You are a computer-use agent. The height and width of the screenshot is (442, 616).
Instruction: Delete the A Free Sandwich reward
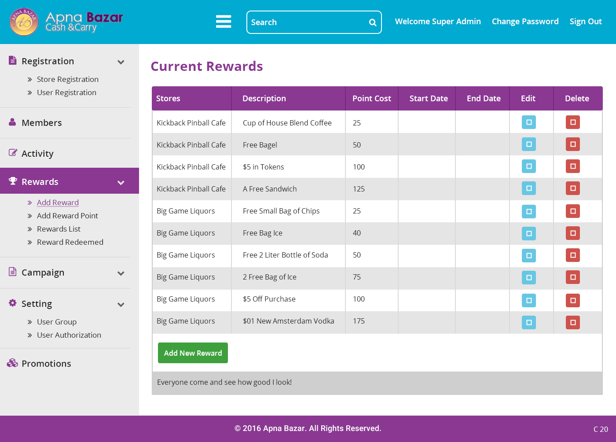pos(572,188)
